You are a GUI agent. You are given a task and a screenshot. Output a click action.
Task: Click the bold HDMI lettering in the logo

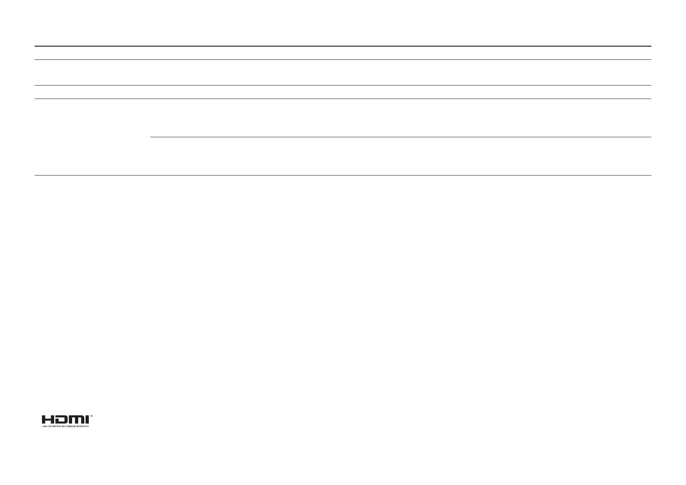point(65,419)
